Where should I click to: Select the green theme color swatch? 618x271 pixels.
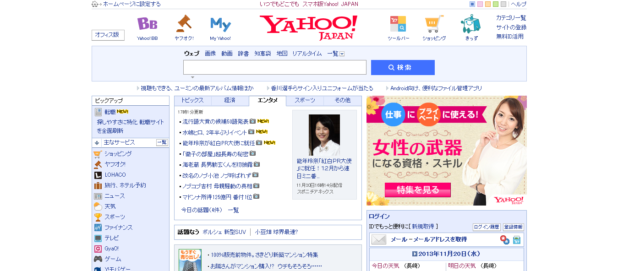coord(496,4)
